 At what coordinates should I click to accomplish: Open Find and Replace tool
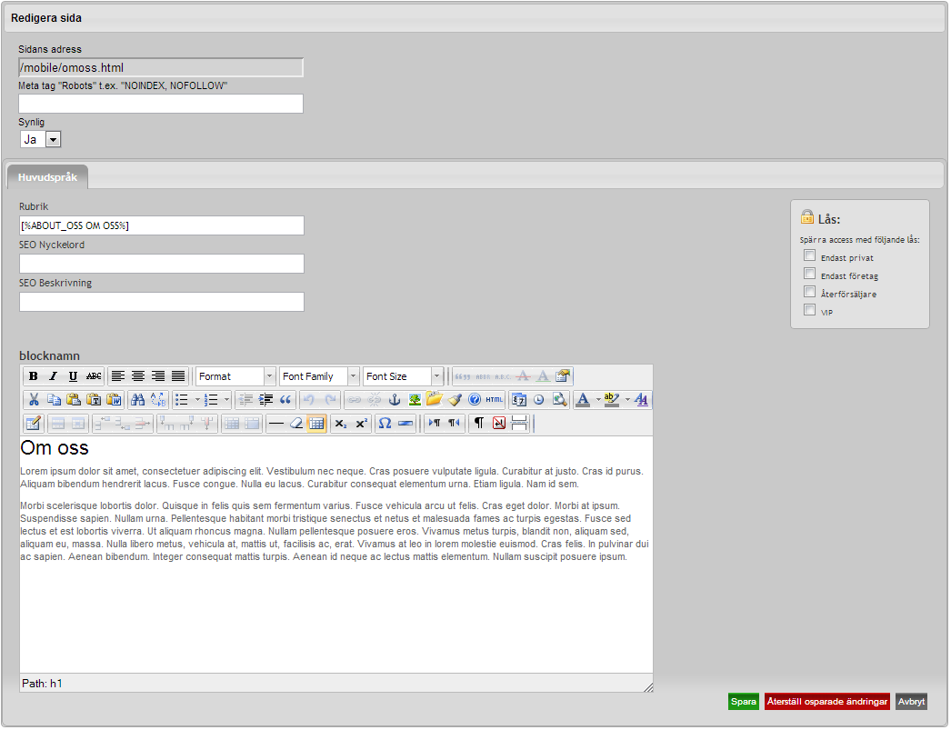pos(158,400)
